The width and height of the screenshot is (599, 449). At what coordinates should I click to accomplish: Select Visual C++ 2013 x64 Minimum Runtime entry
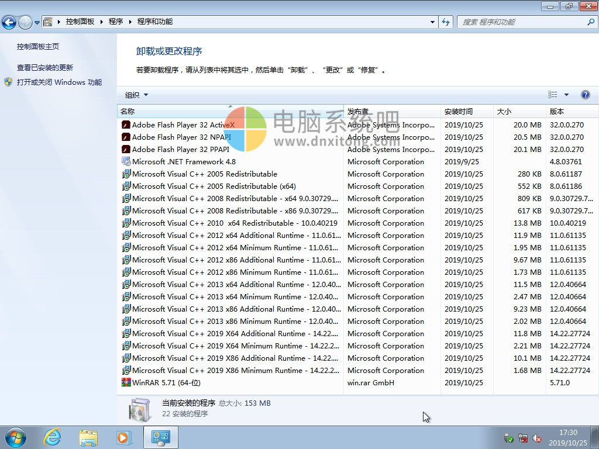pyautogui.click(x=358, y=296)
